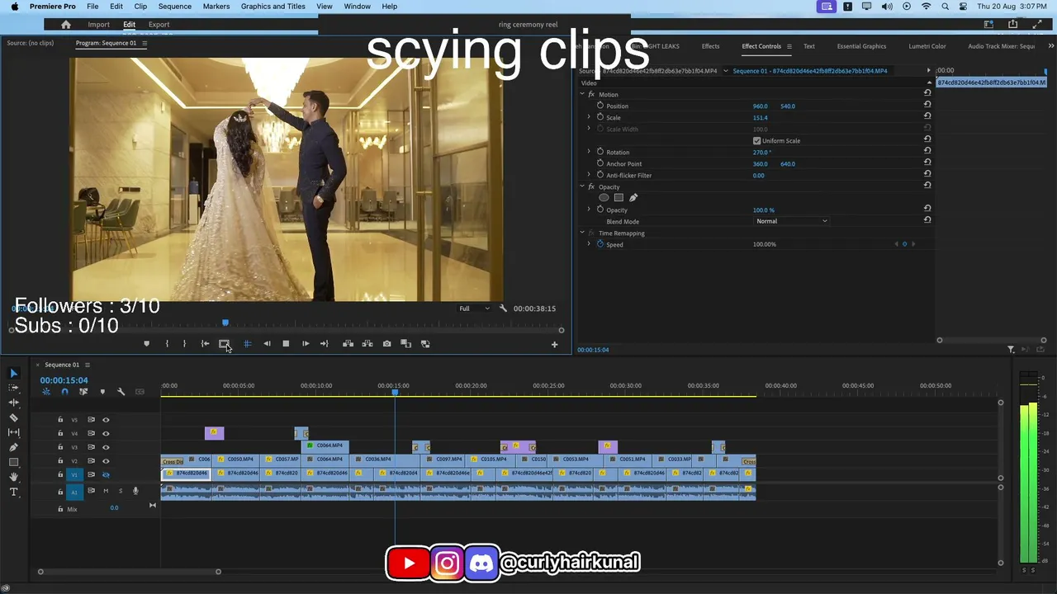Toggle Uniform Scale checkbox
Image resolution: width=1057 pixels, height=594 pixels.
point(756,141)
